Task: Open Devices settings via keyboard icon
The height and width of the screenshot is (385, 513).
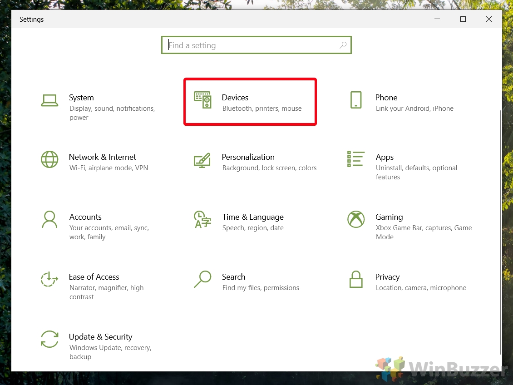Action: click(202, 100)
